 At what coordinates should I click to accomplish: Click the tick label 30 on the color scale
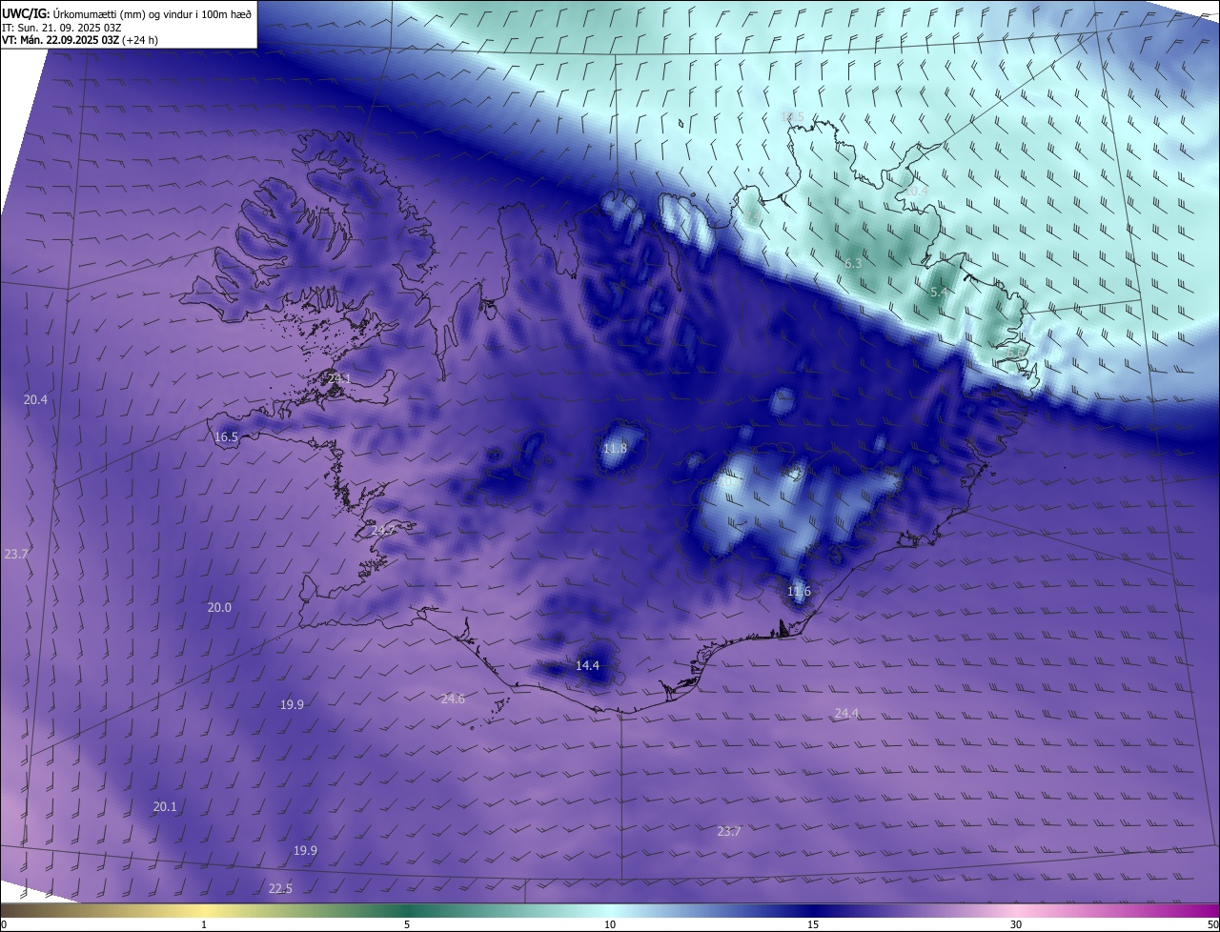pyautogui.click(x=1016, y=924)
